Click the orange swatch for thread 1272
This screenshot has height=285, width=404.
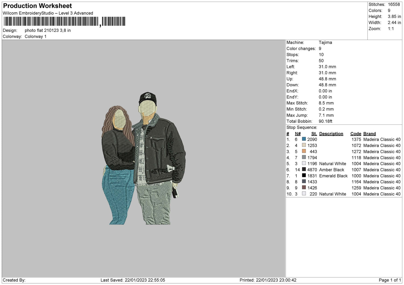tap(304, 151)
